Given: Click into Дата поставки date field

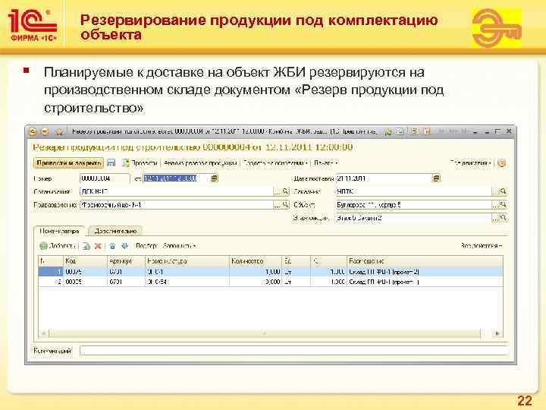Looking at the screenshot, I should (x=384, y=178).
